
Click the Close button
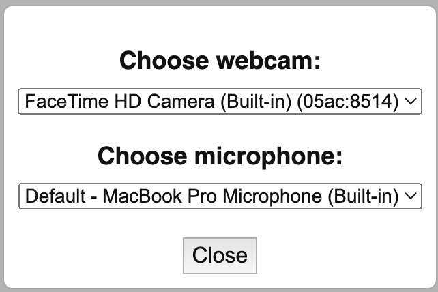pos(220,255)
